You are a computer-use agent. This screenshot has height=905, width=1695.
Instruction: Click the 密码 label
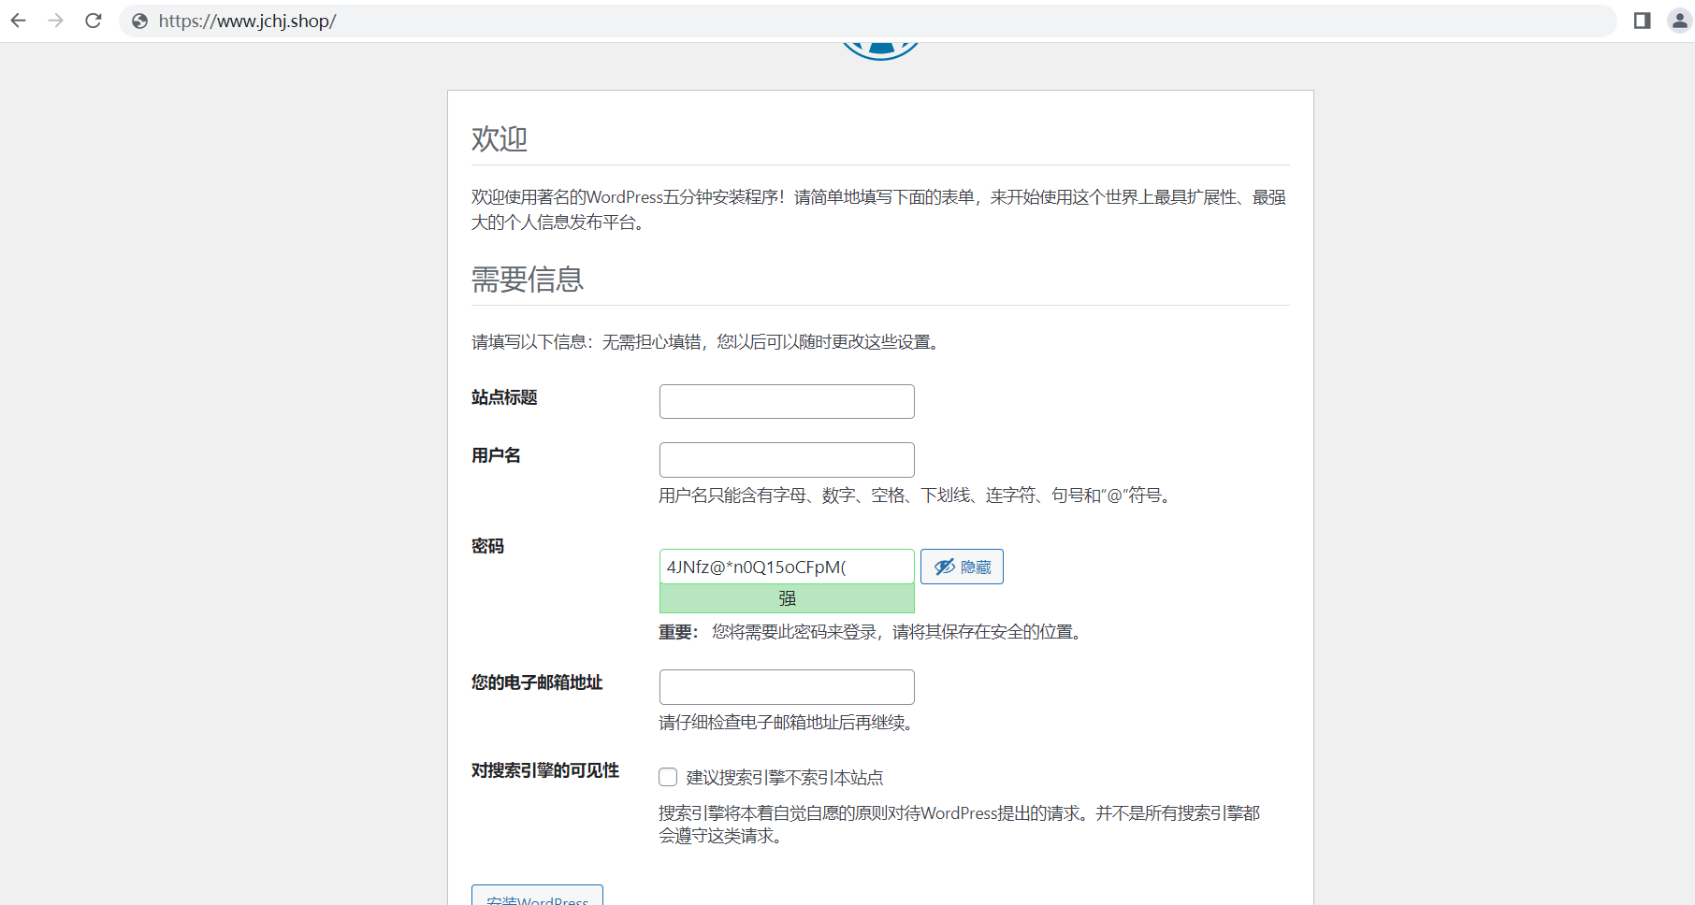click(x=487, y=546)
